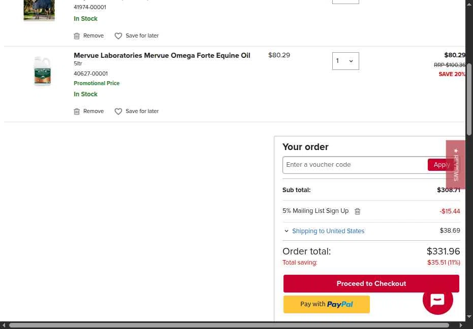
Task: Click the Promotional Price label
Action: 97,83
